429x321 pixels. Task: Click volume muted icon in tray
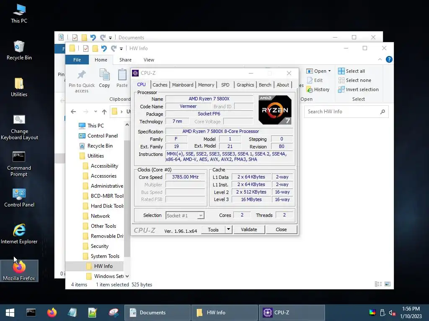[392, 313]
